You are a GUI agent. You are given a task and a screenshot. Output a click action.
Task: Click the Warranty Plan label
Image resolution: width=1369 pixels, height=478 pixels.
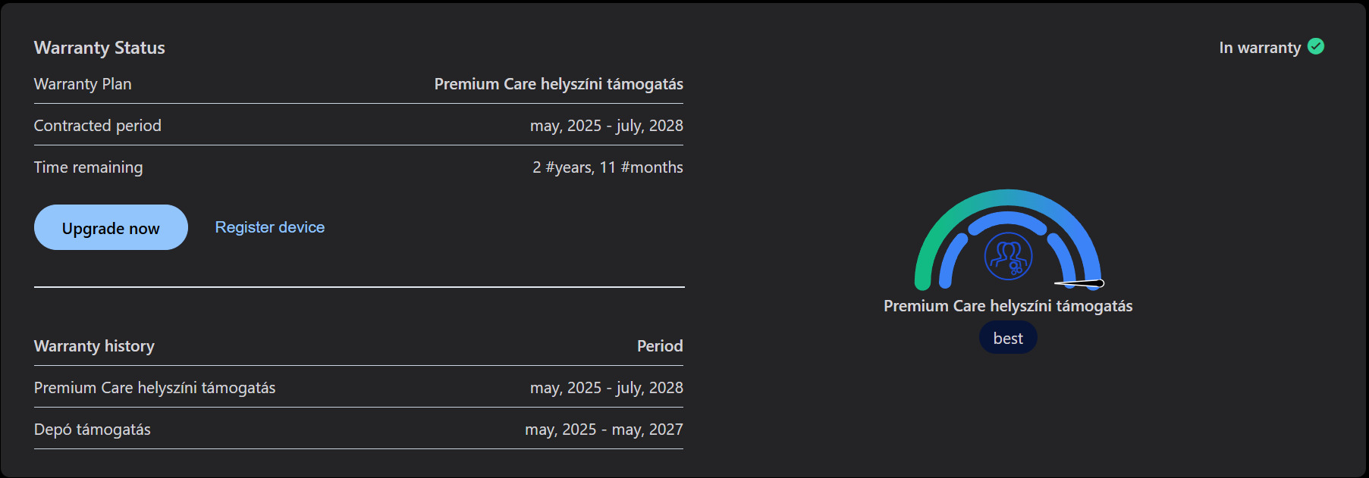pyautogui.click(x=83, y=84)
